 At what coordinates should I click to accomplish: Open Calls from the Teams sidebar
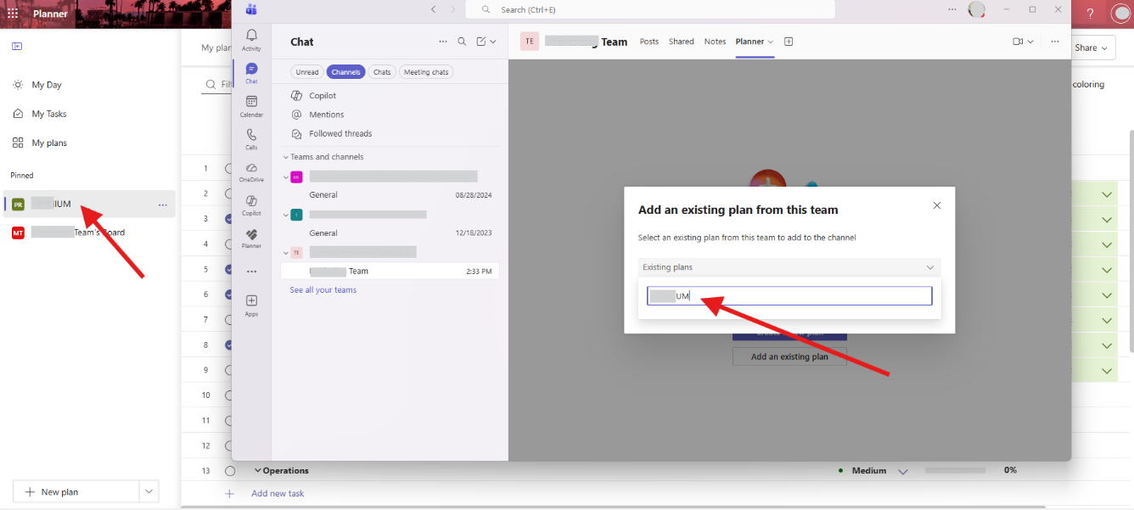(x=251, y=139)
